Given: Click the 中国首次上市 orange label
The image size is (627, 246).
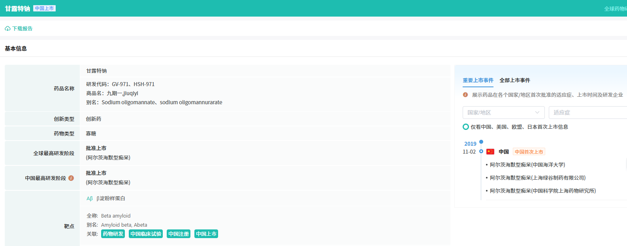Looking at the screenshot, I should click(x=529, y=152).
